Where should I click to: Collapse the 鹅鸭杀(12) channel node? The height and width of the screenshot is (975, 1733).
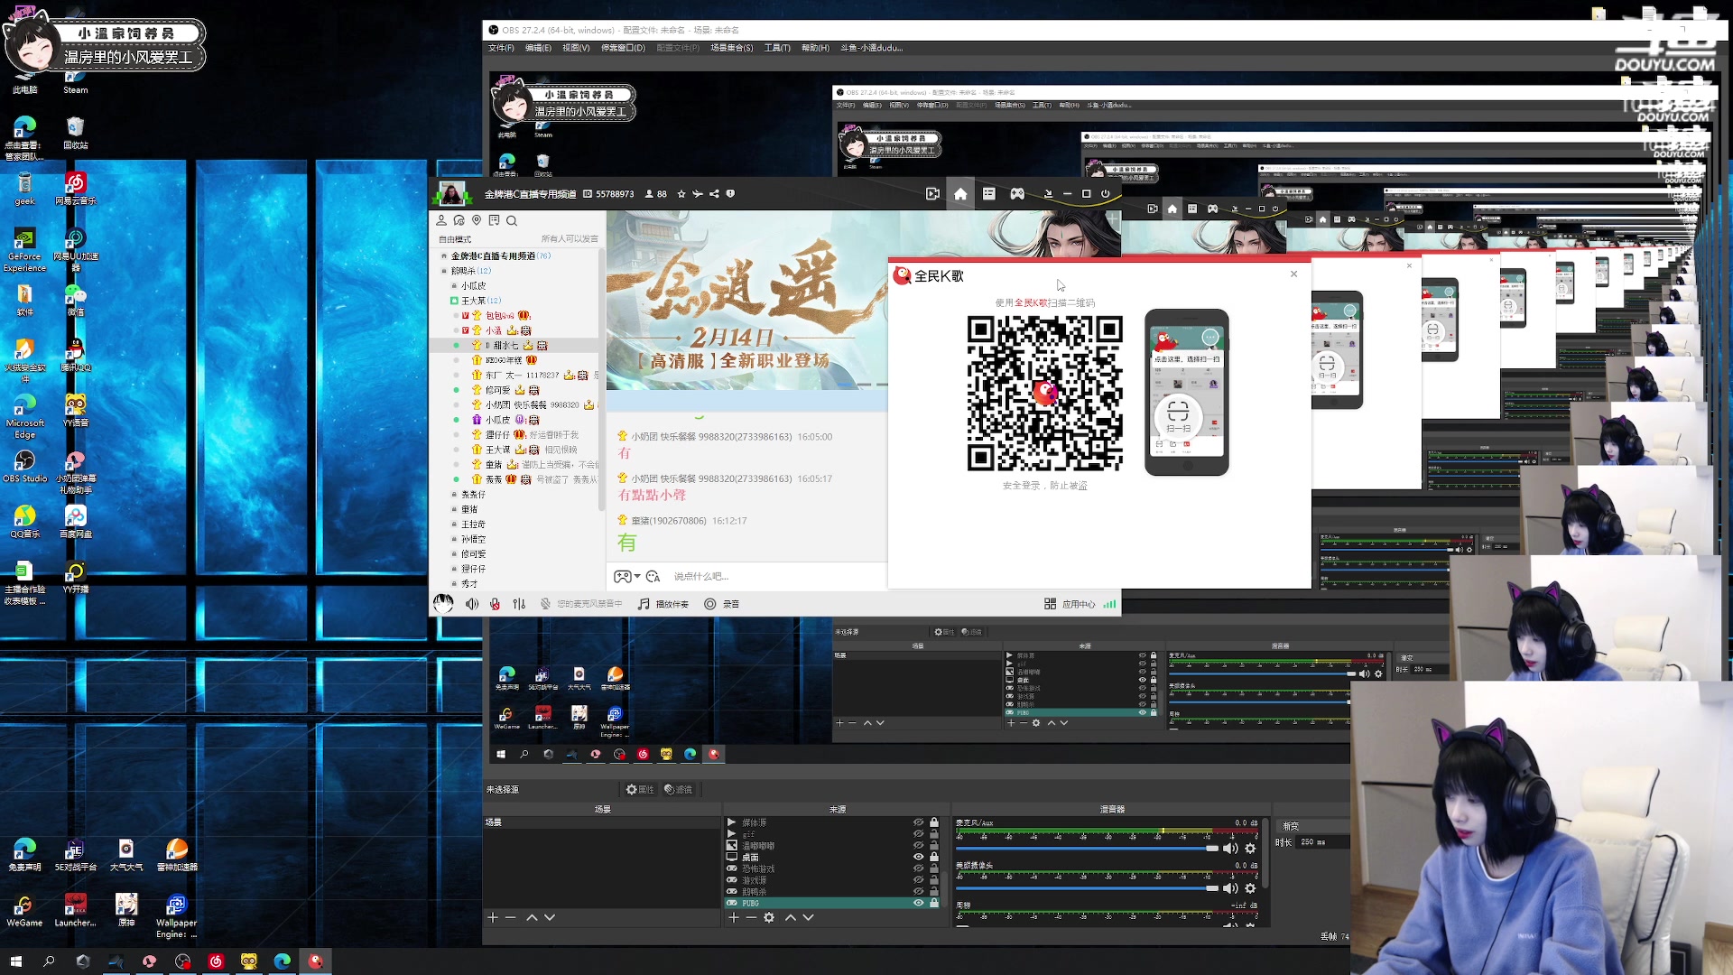[x=443, y=271]
